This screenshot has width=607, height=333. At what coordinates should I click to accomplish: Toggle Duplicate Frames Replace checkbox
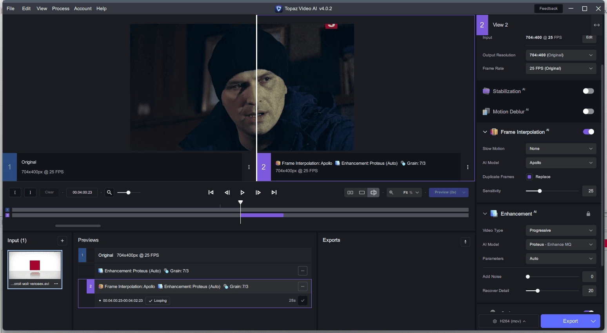pos(529,177)
